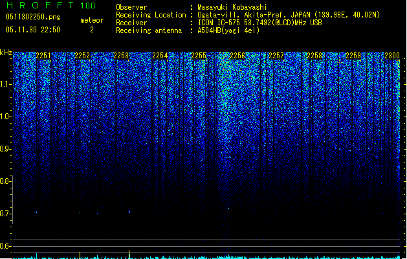This screenshot has width=407, height=259.
Task: Click the small echo dot below 2256
Action: click(x=228, y=208)
